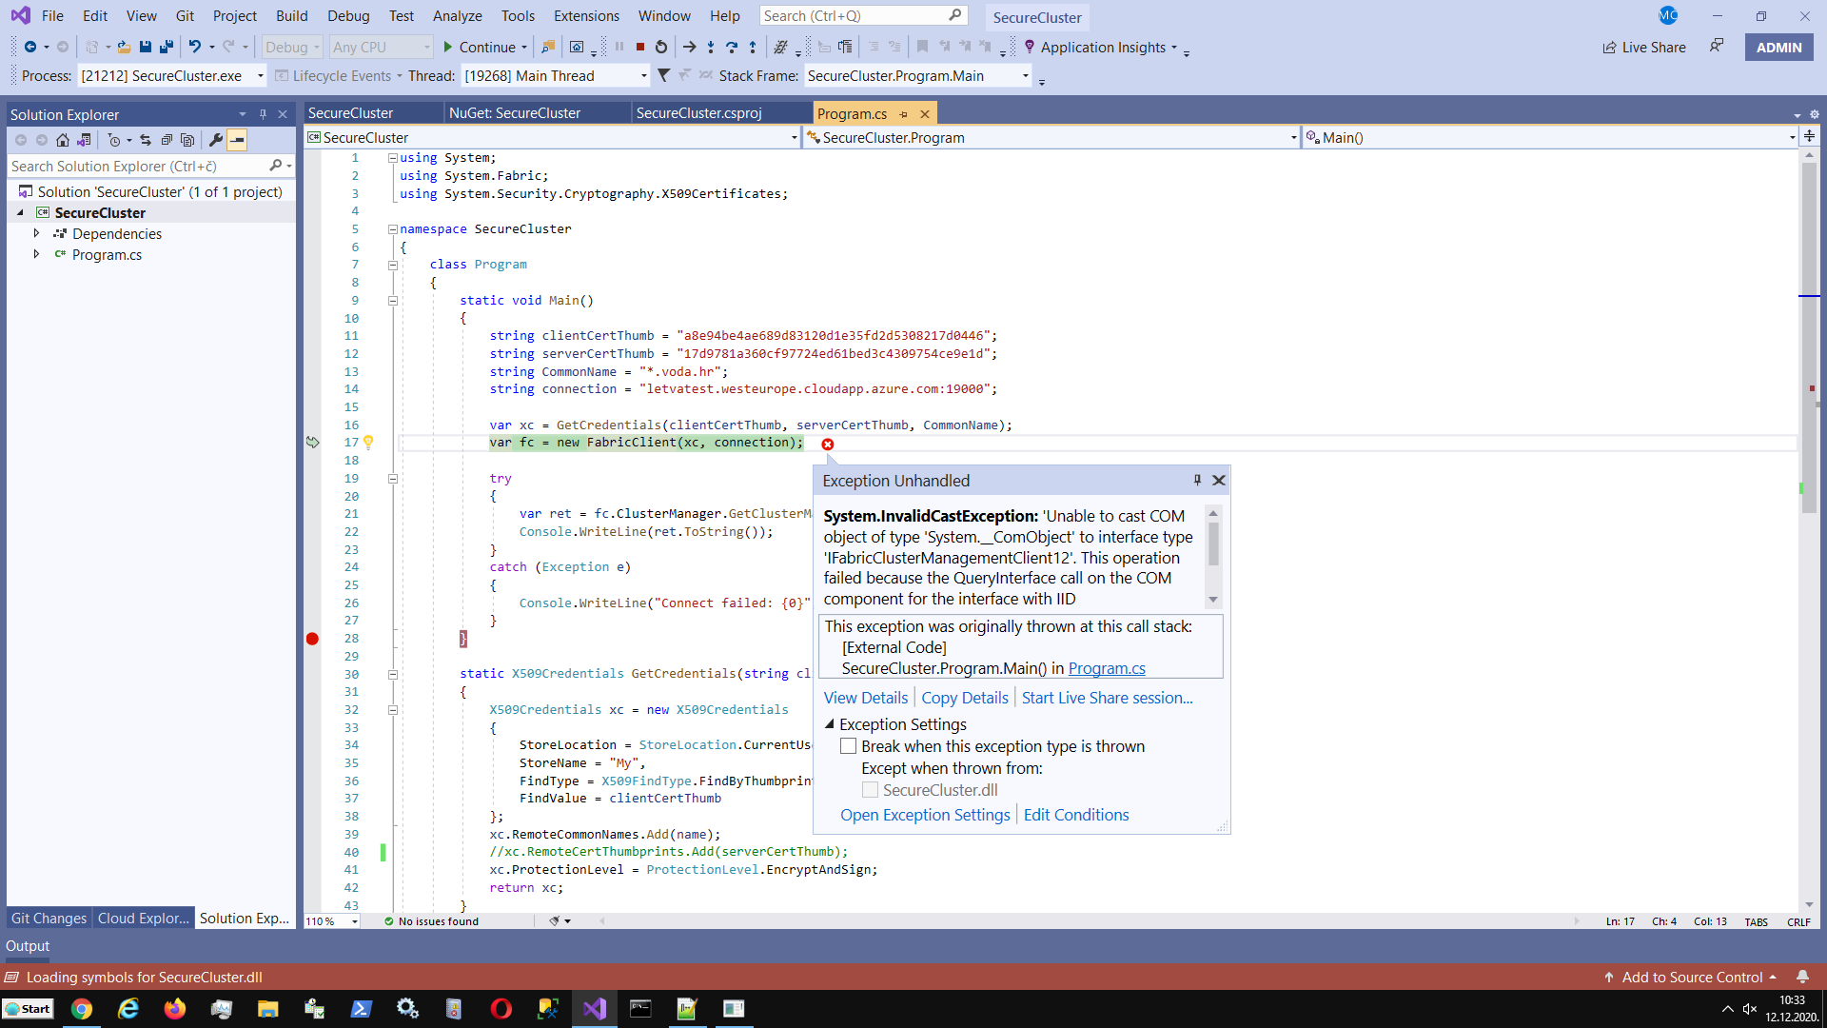Open the Debug menu
Image resolution: width=1827 pixels, height=1028 pixels.
[x=347, y=15]
